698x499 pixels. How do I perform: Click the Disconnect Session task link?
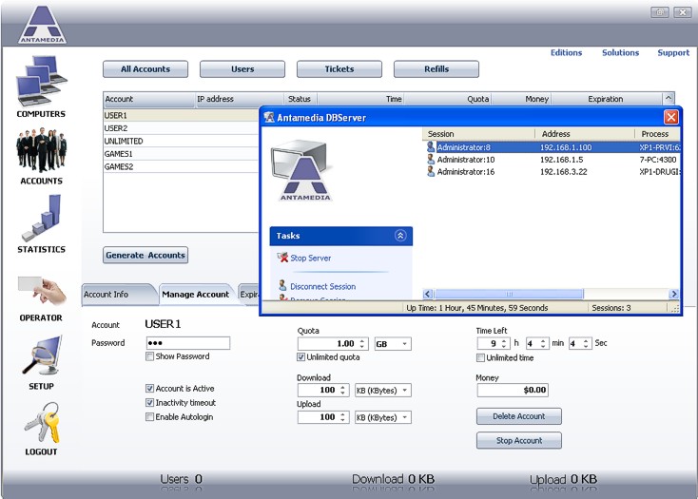click(322, 287)
